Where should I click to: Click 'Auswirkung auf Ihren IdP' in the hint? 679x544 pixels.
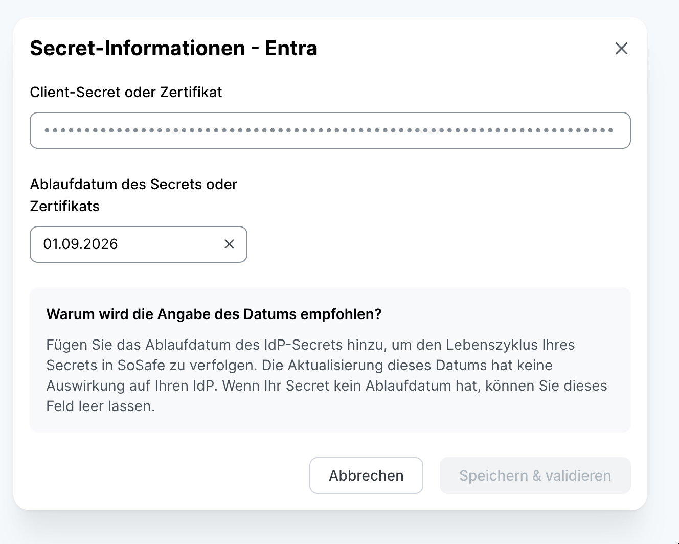point(130,386)
